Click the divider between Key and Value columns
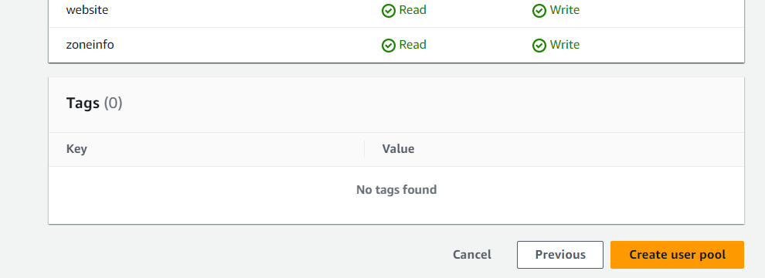Viewport: 765px width, 278px height. (365, 149)
